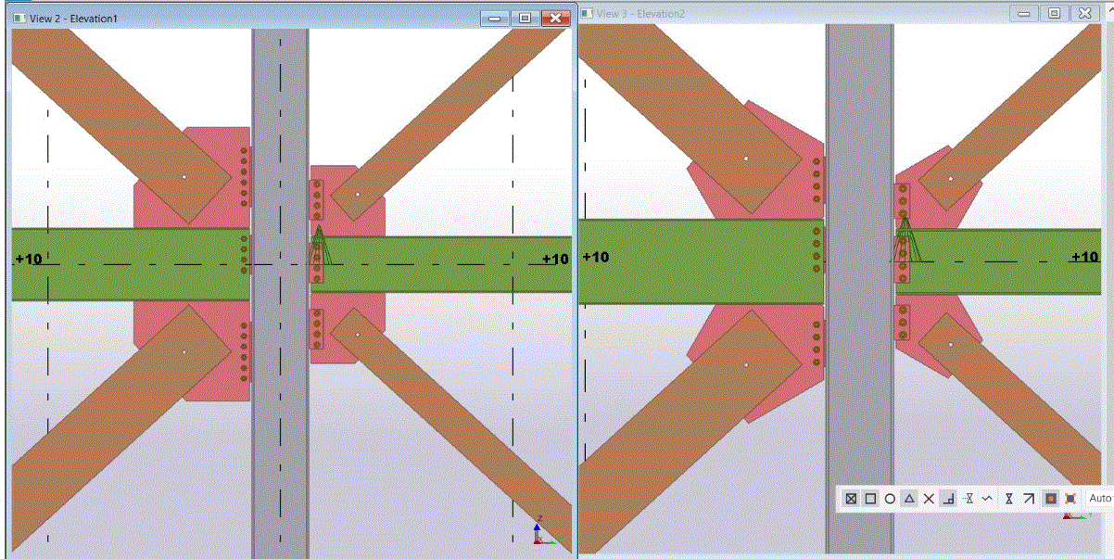Enable snap to midpoints triangle icon

pos(907,500)
